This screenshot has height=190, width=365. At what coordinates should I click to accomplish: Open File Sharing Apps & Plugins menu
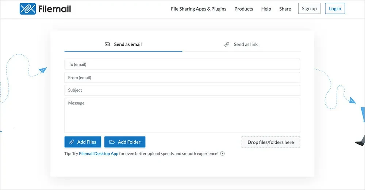pos(198,9)
